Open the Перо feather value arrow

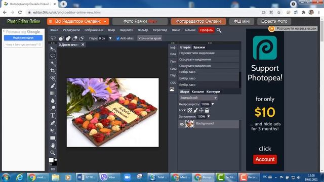click(x=110, y=38)
